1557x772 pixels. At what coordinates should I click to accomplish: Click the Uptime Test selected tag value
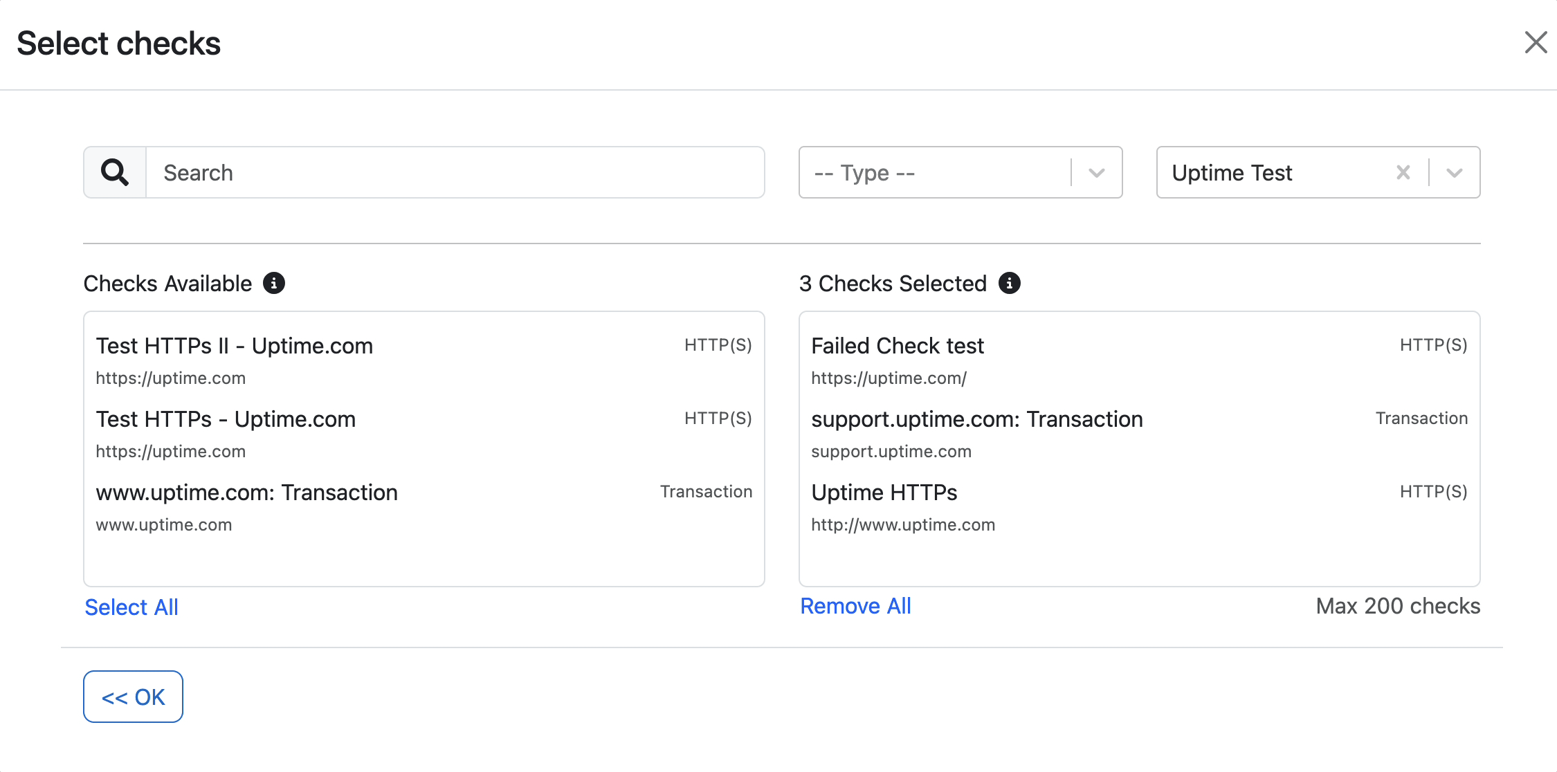(1232, 172)
